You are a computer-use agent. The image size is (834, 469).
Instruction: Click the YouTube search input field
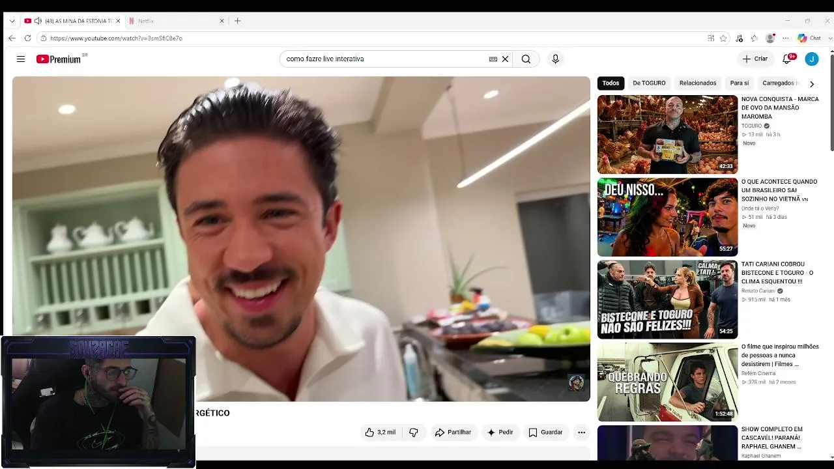384,59
